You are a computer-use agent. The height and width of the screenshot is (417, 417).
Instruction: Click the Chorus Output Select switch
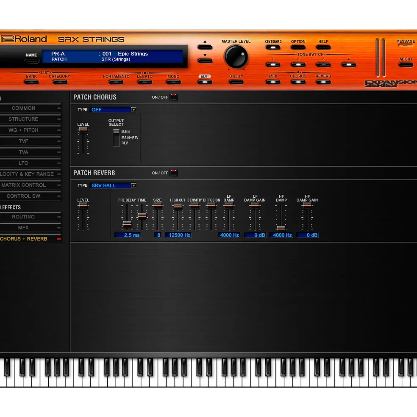click(116, 138)
